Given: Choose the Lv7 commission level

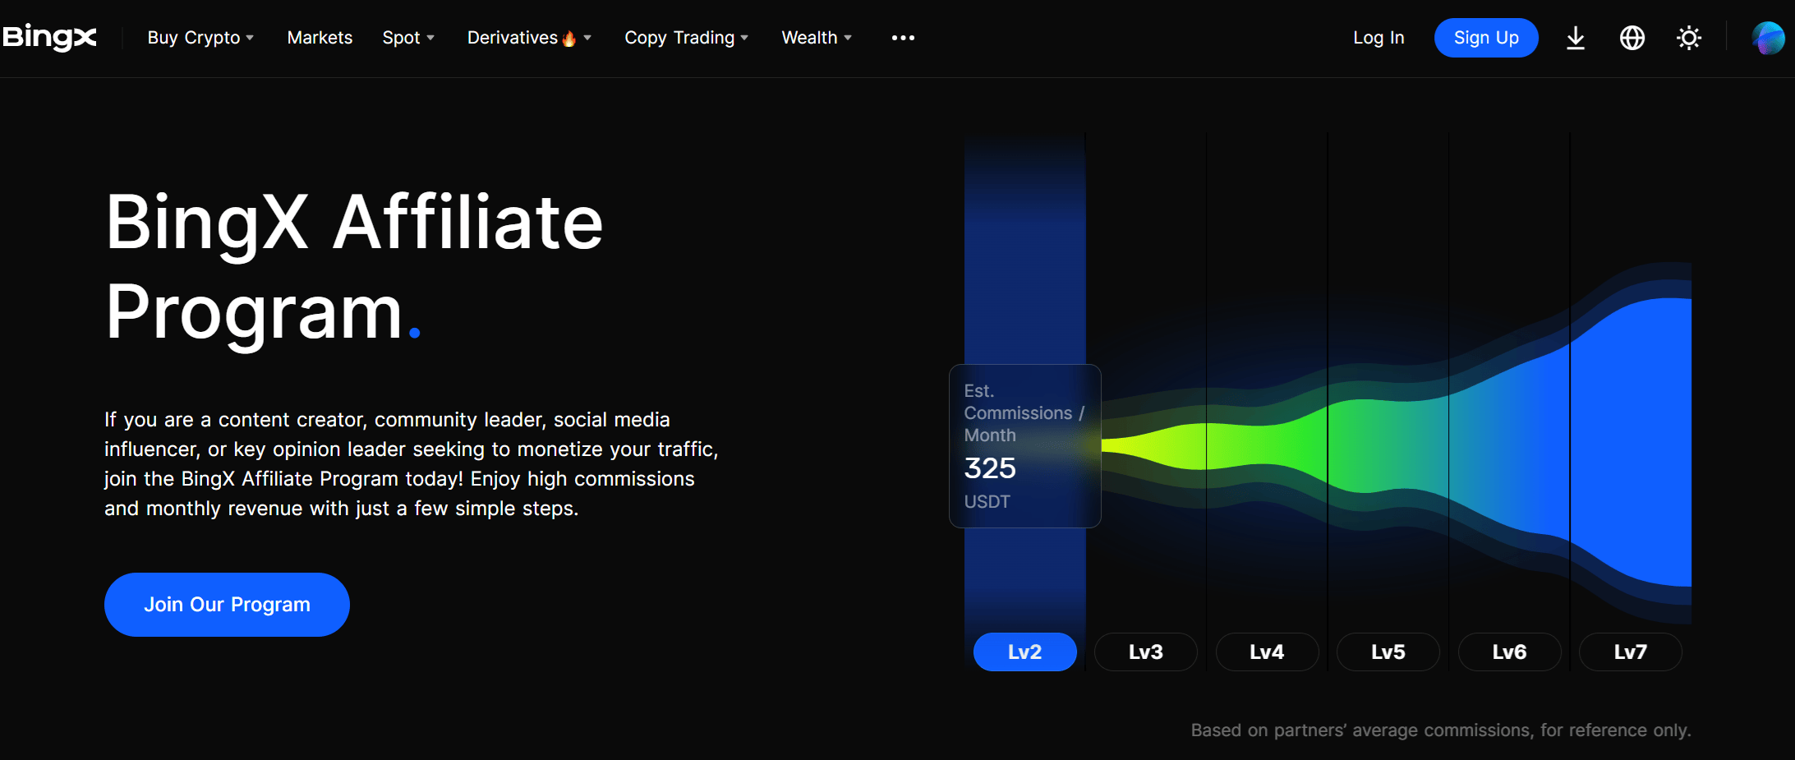Looking at the screenshot, I should tap(1630, 652).
